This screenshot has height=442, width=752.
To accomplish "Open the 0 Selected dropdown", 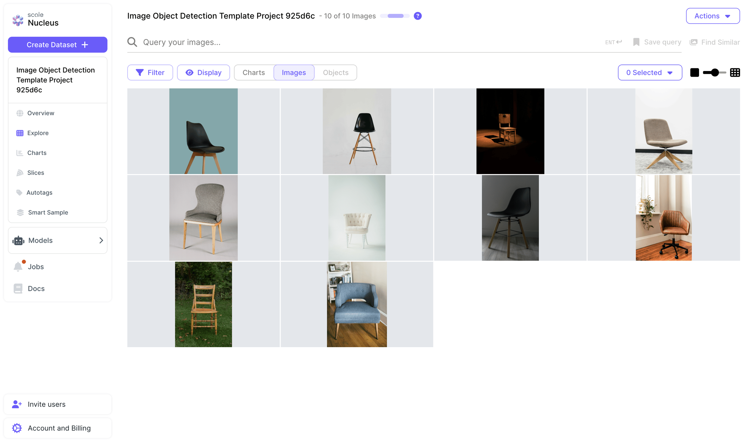I will click(x=650, y=72).
